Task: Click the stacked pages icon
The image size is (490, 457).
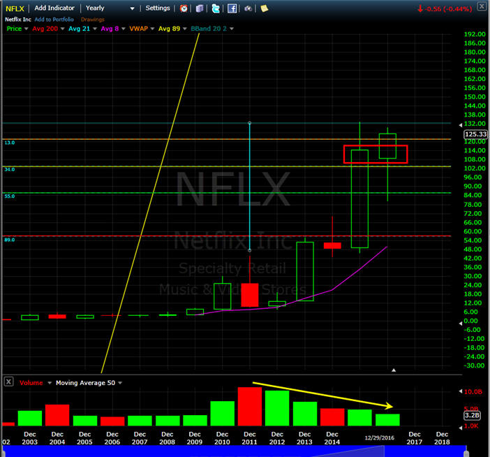Action: [x=200, y=8]
